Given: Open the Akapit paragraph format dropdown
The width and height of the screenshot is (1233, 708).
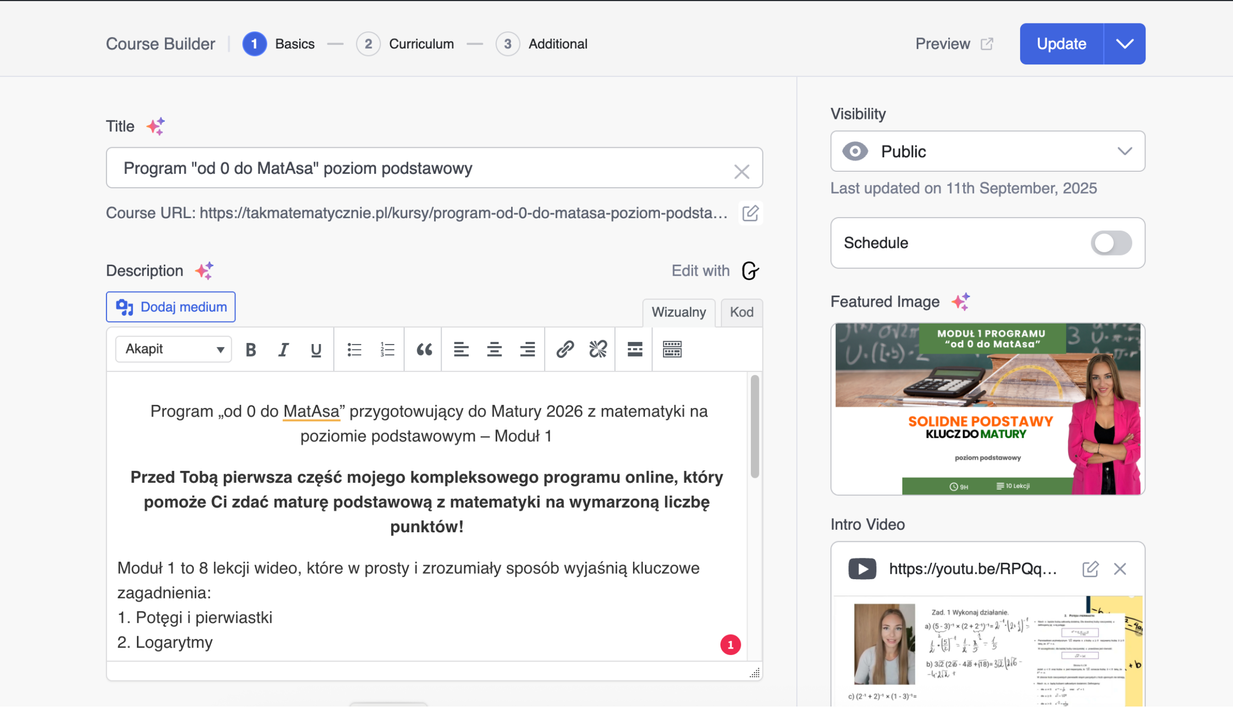Looking at the screenshot, I should pos(173,349).
